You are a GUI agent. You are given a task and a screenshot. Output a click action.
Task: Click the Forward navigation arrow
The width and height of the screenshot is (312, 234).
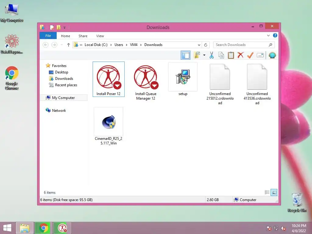click(x=54, y=45)
